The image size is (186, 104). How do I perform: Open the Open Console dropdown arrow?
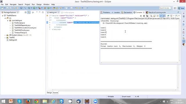point(179,16)
